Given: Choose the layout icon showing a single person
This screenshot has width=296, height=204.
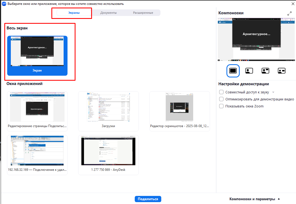Looking at the screenshot, I should (x=249, y=71).
